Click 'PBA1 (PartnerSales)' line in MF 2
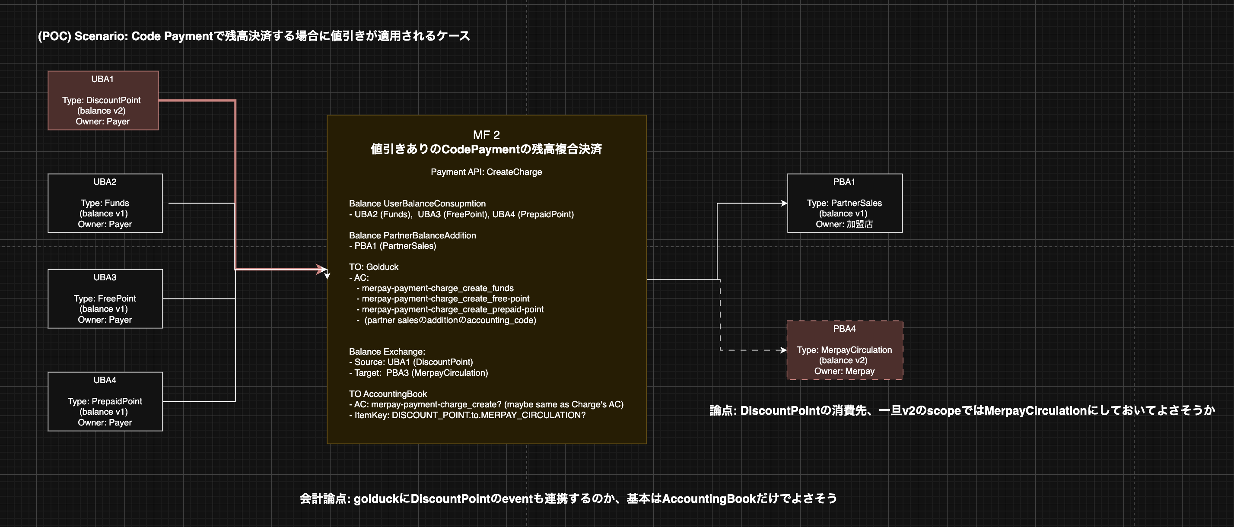The width and height of the screenshot is (1234, 527). pos(393,246)
